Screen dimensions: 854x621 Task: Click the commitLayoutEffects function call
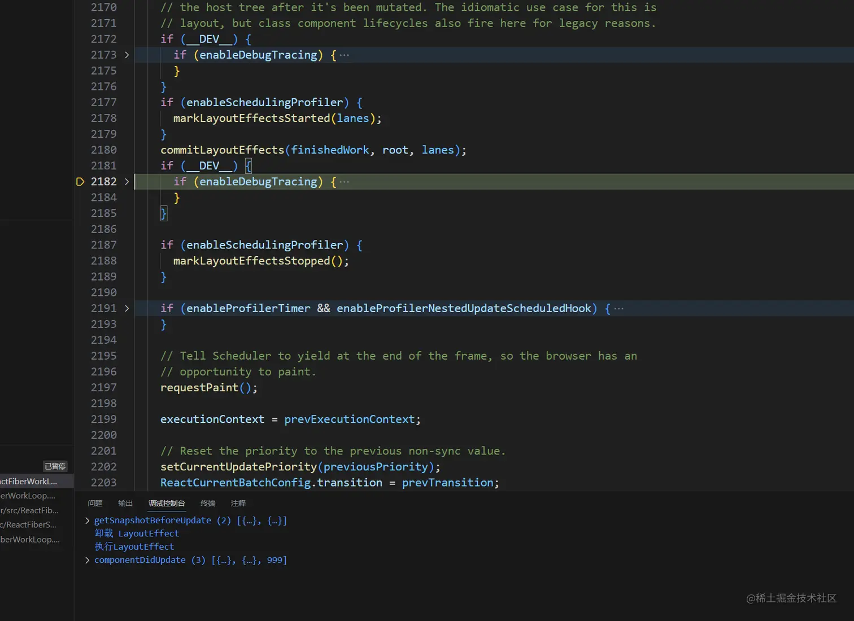pyautogui.click(x=223, y=150)
